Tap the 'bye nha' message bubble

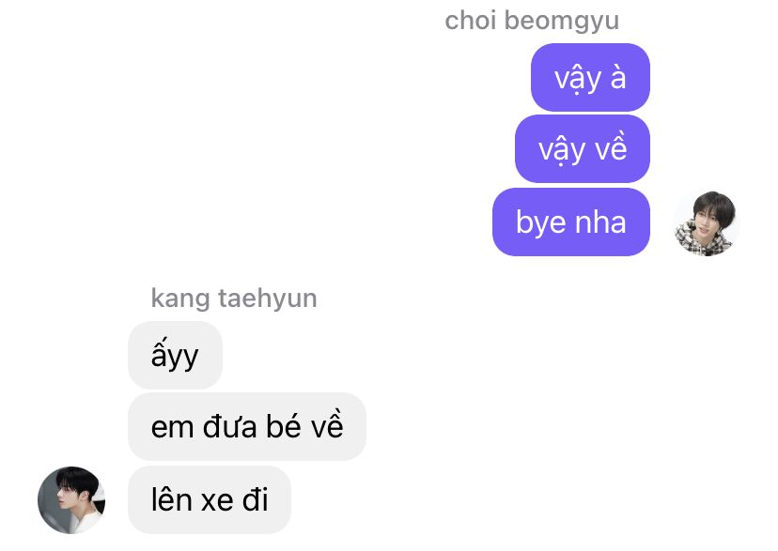pyautogui.click(x=571, y=222)
